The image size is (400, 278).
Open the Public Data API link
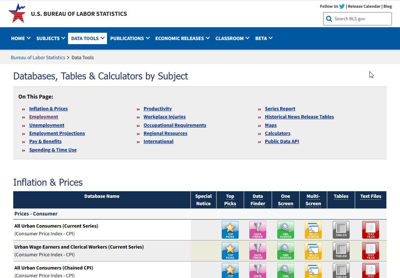point(282,142)
